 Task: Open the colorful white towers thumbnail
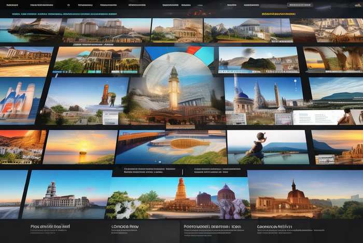pos(21,101)
